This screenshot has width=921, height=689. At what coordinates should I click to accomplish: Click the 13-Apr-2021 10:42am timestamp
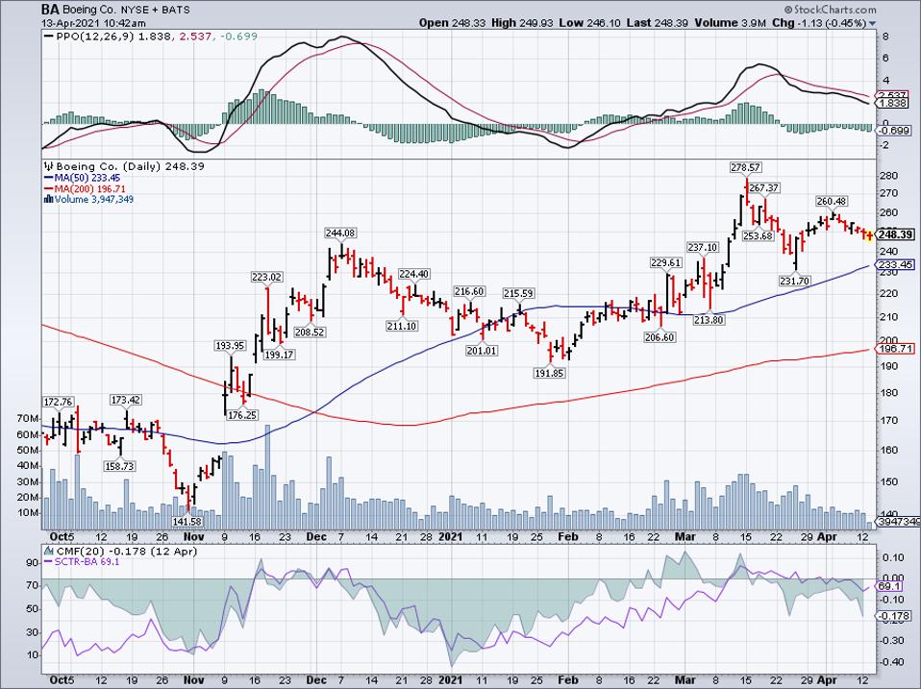click(93, 23)
